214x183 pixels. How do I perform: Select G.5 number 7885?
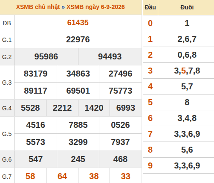(78, 125)
